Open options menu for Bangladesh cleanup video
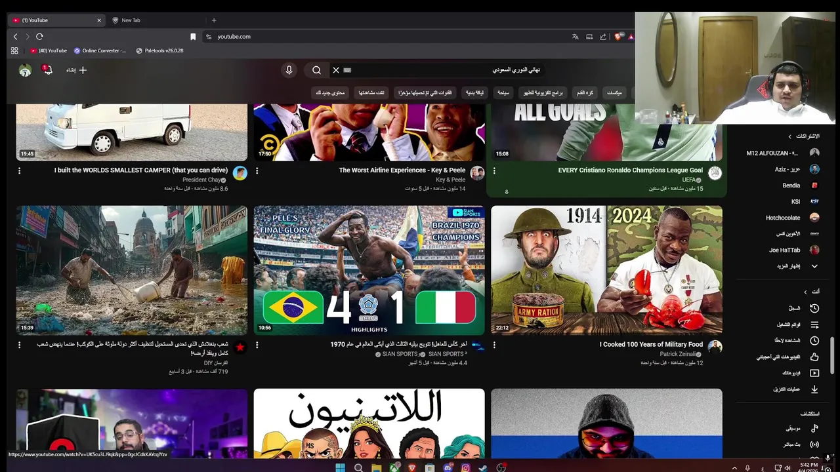 point(19,345)
